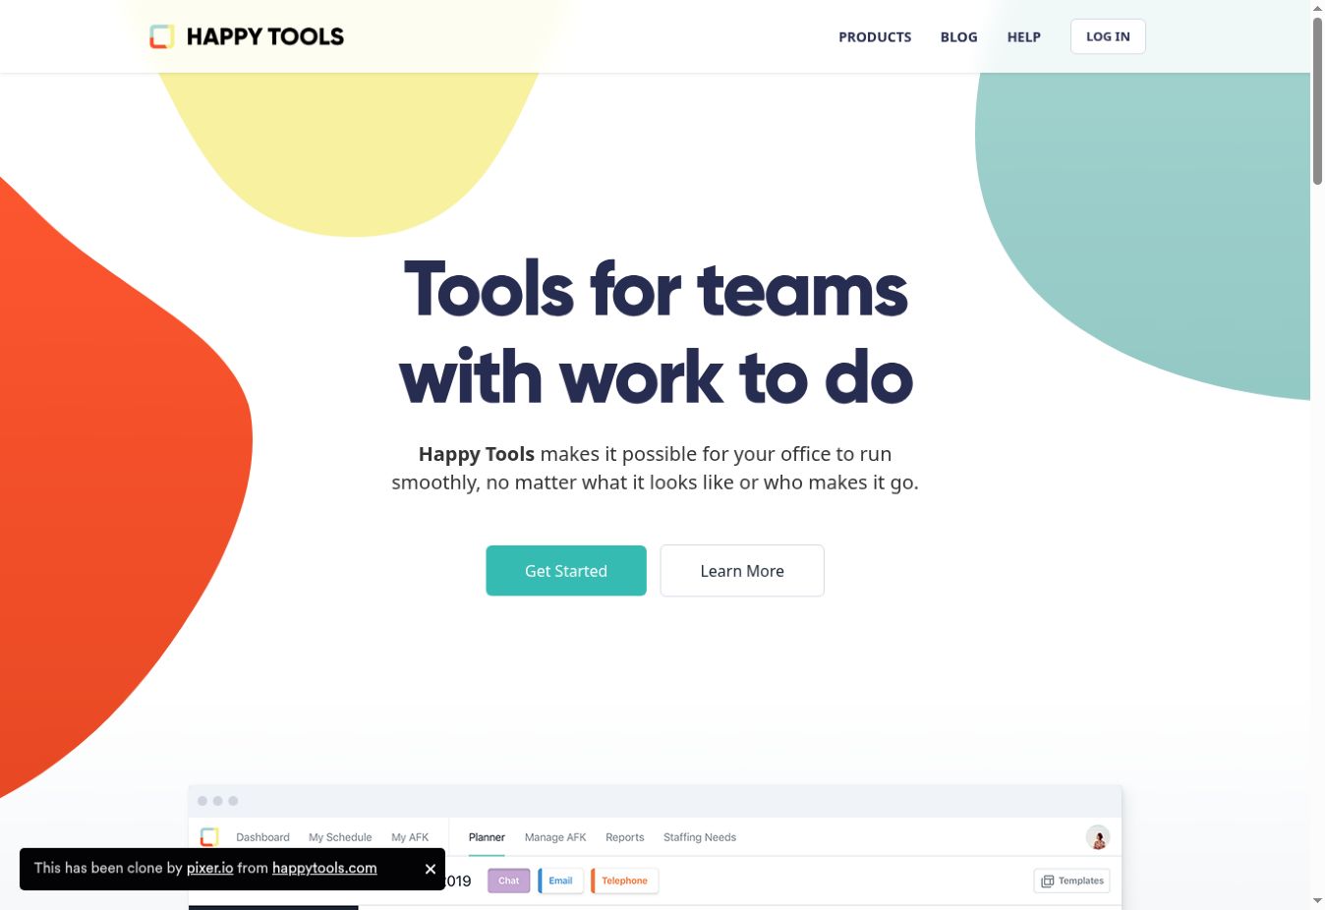
Task: Go to the Blog page
Action: tap(958, 37)
